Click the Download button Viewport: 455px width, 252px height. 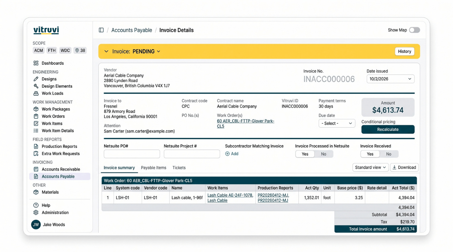404,167
